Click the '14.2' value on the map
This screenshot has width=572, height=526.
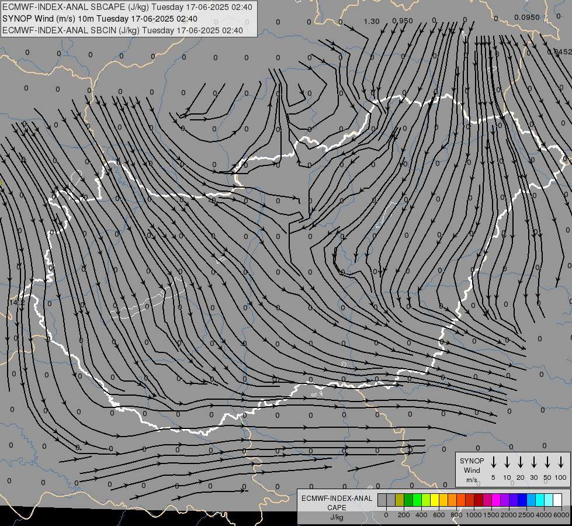point(17,303)
